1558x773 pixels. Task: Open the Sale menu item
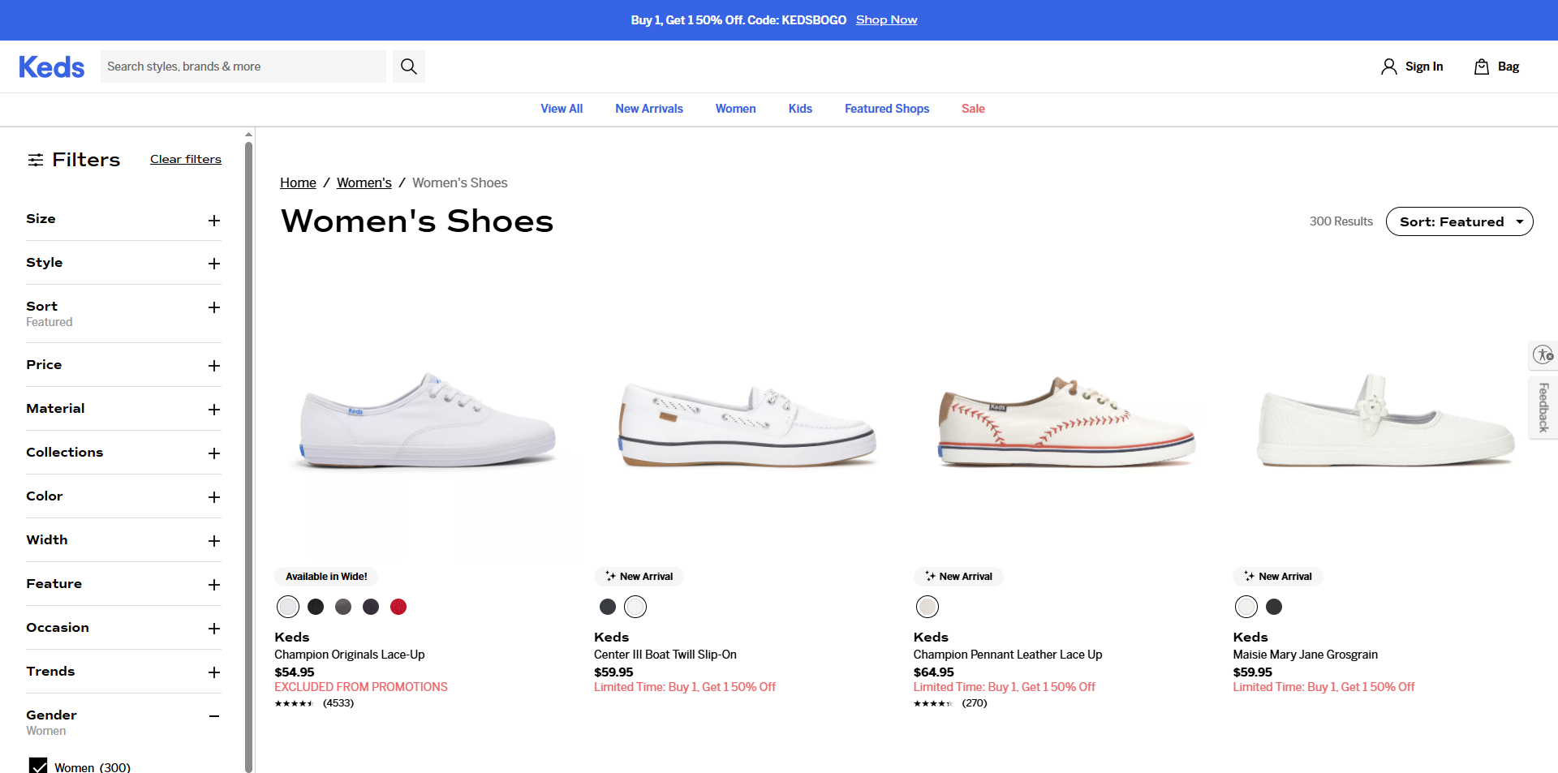coord(972,109)
